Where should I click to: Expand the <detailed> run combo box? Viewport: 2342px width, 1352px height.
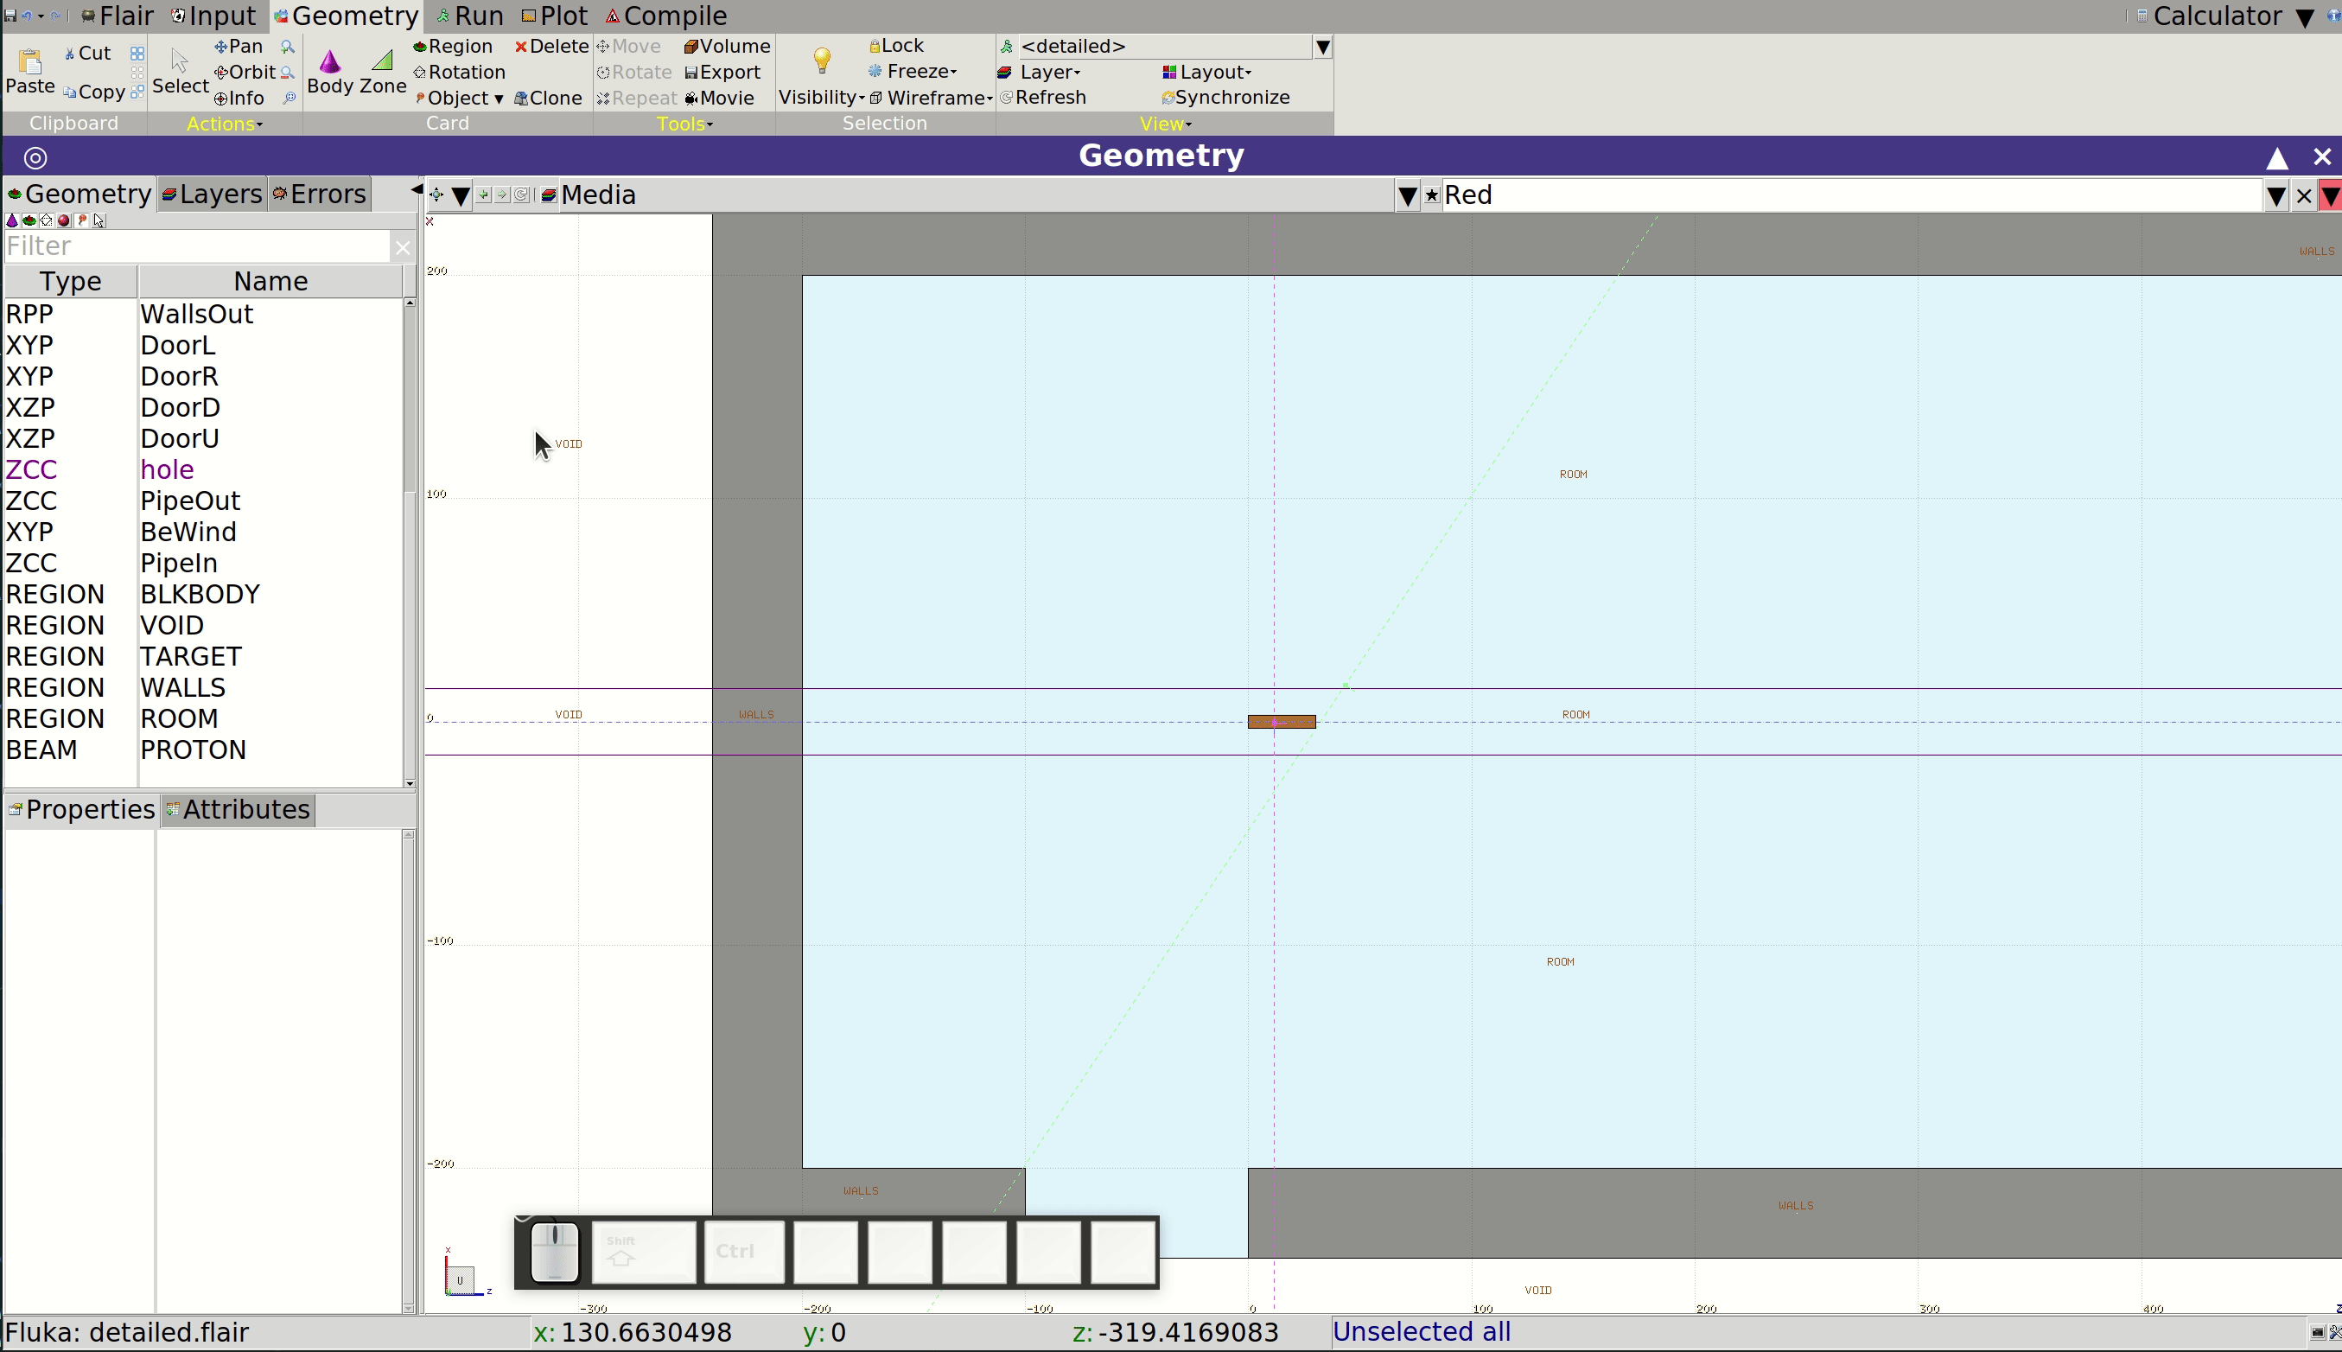click(x=1323, y=47)
